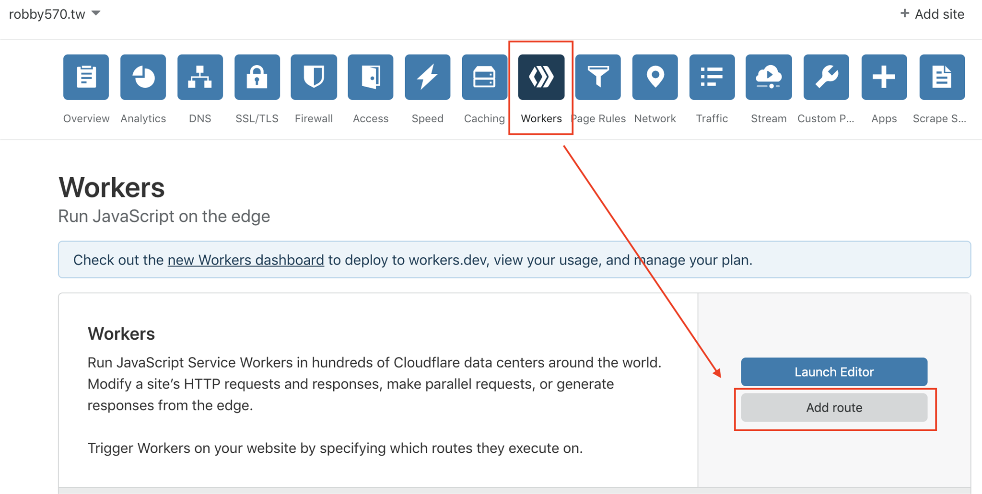Click the Add site link
The height and width of the screenshot is (494, 982).
[932, 14]
